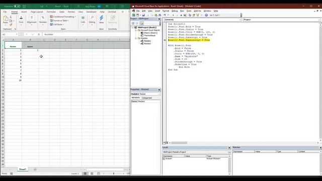This screenshot has width=322, height=181.
Task: Click the Object Browser icon in VBA toolbar
Action: click(198, 15)
